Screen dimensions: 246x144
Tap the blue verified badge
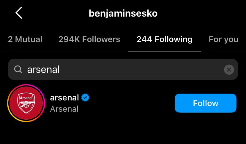(x=85, y=97)
